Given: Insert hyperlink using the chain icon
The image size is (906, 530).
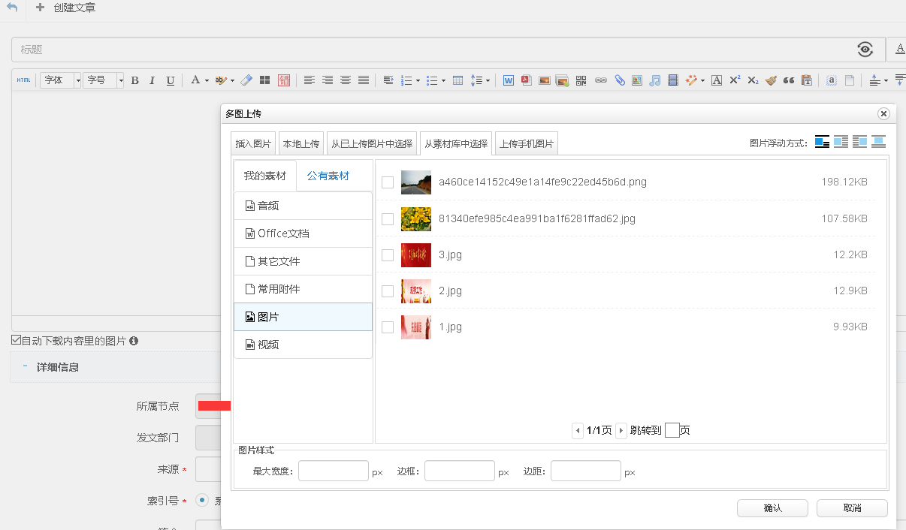Looking at the screenshot, I should tap(600, 80).
